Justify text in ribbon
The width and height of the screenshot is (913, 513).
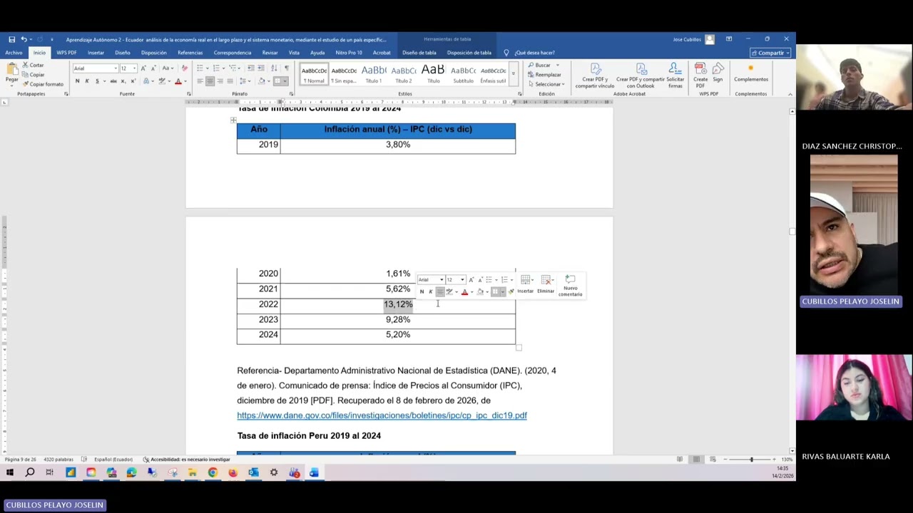point(230,81)
